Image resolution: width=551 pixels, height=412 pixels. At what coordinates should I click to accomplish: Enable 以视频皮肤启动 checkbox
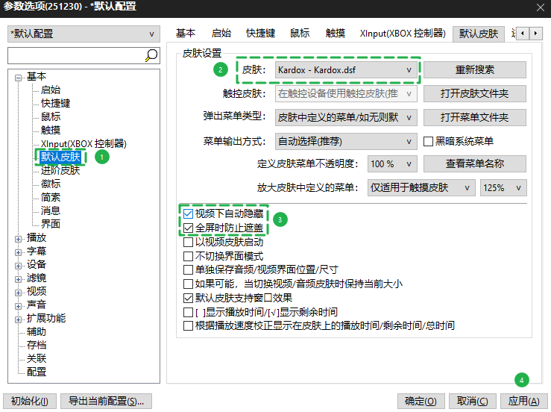[189, 242]
